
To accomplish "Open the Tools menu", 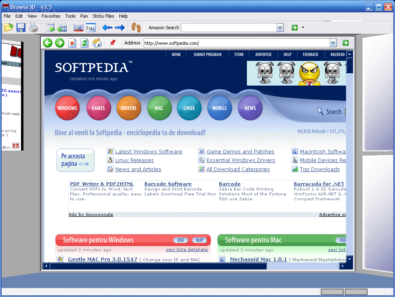I will tap(70, 16).
